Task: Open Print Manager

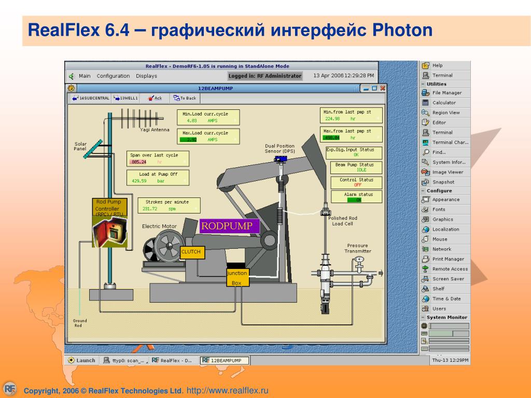Action: [445, 259]
